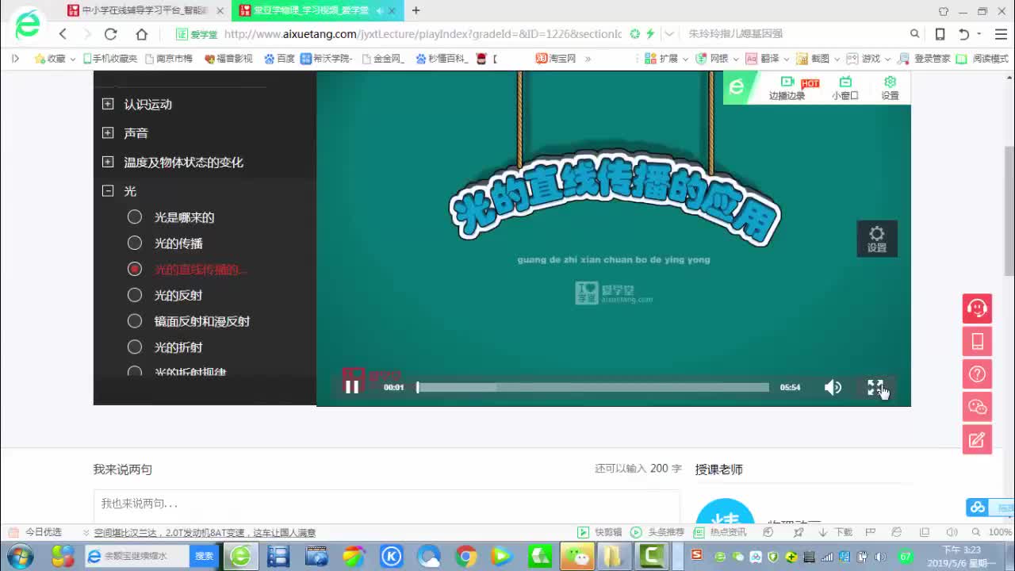Expand the 声音 chapter
Image resolution: width=1015 pixels, height=571 pixels.
tap(108, 133)
